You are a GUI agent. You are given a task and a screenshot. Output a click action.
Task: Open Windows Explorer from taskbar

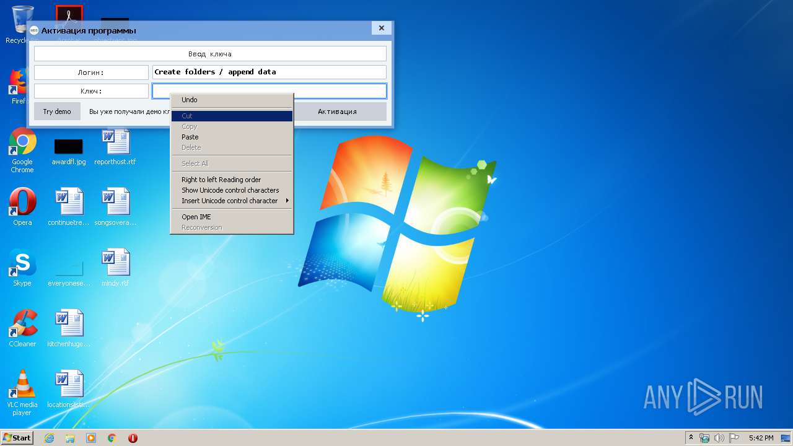tap(70, 438)
